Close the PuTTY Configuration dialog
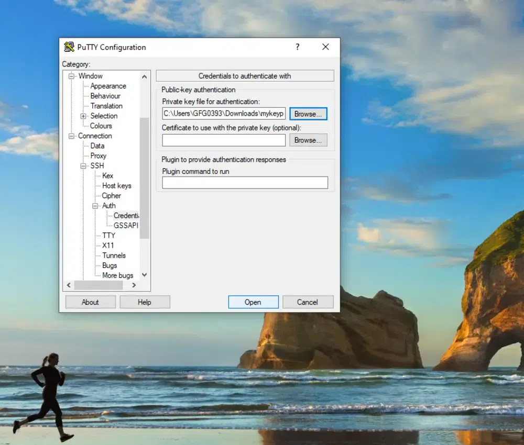 pos(325,47)
